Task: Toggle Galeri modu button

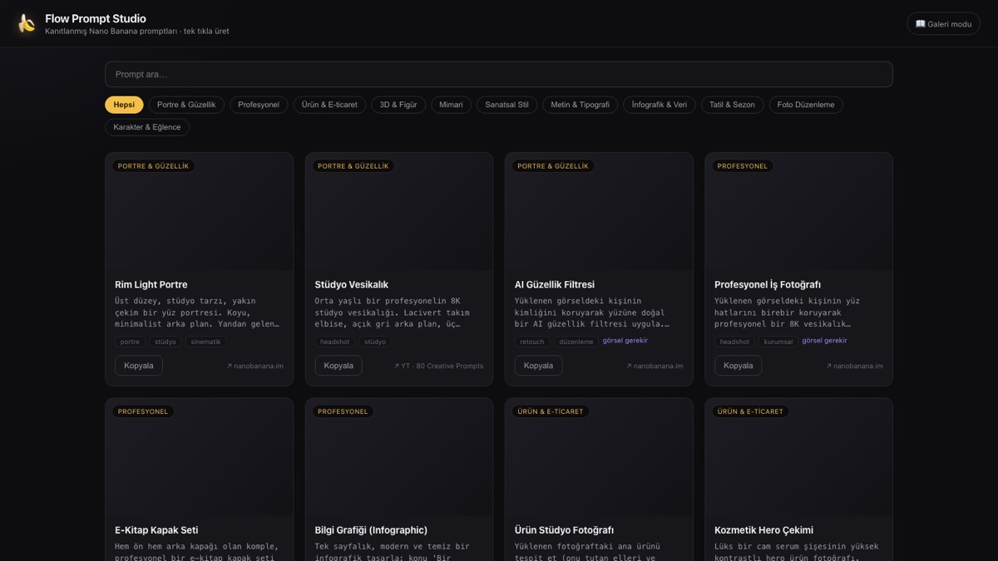Action: point(943,23)
